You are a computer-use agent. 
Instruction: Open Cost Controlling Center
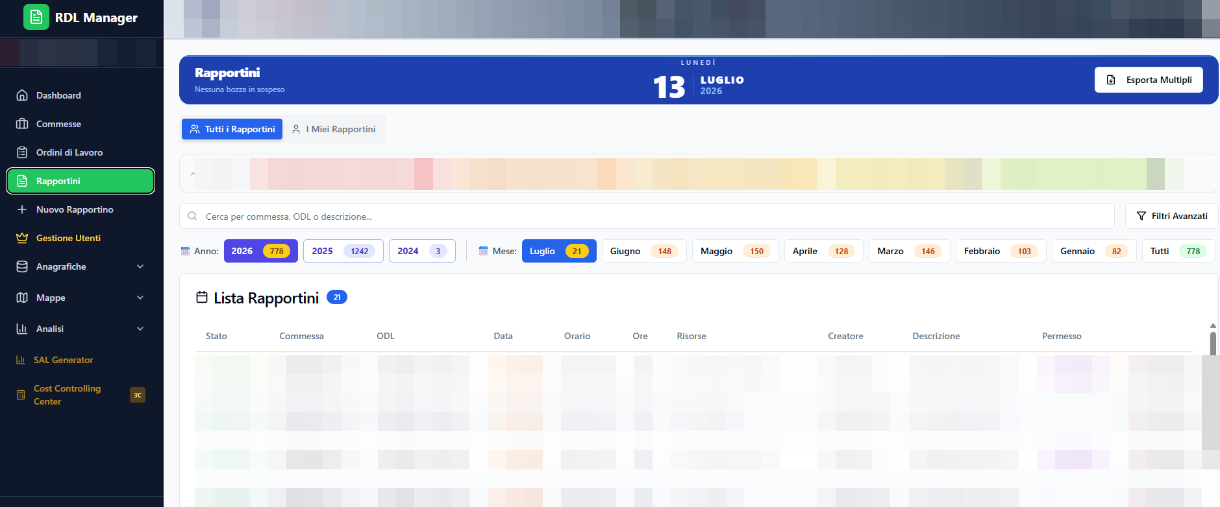point(81,395)
